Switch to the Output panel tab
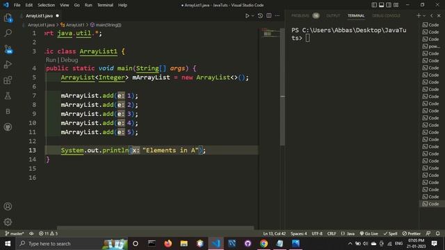 [x=333, y=16]
